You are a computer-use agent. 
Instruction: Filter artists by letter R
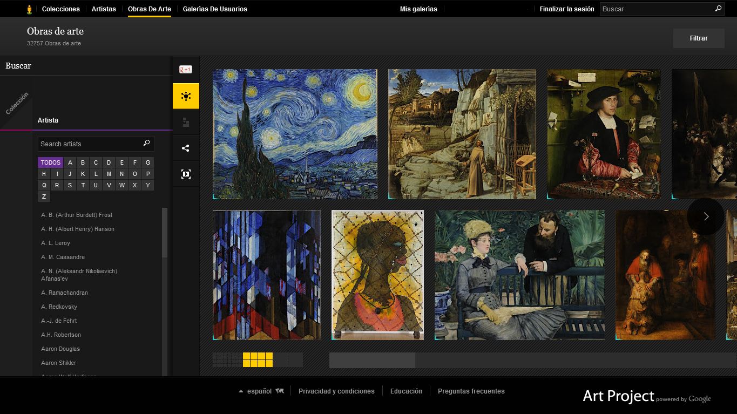[57, 185]
